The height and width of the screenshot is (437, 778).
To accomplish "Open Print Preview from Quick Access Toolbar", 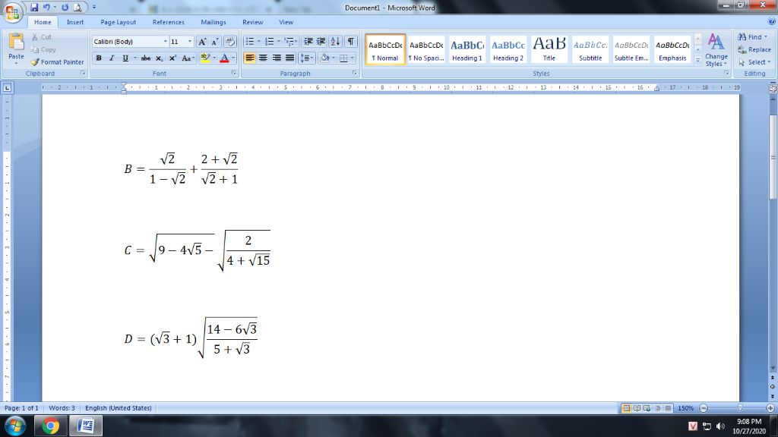I will (x=77, y=8).
